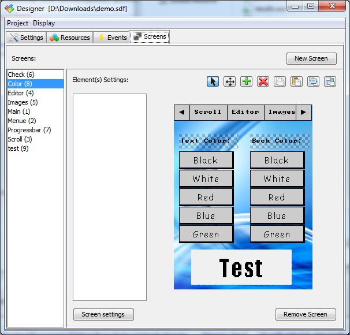
Task: Open the Events tab
Action: point(111,38)
